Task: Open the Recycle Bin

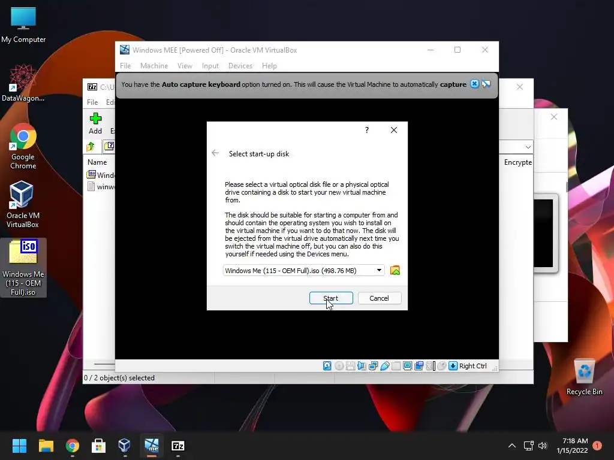Action: (x=584, y=377)
